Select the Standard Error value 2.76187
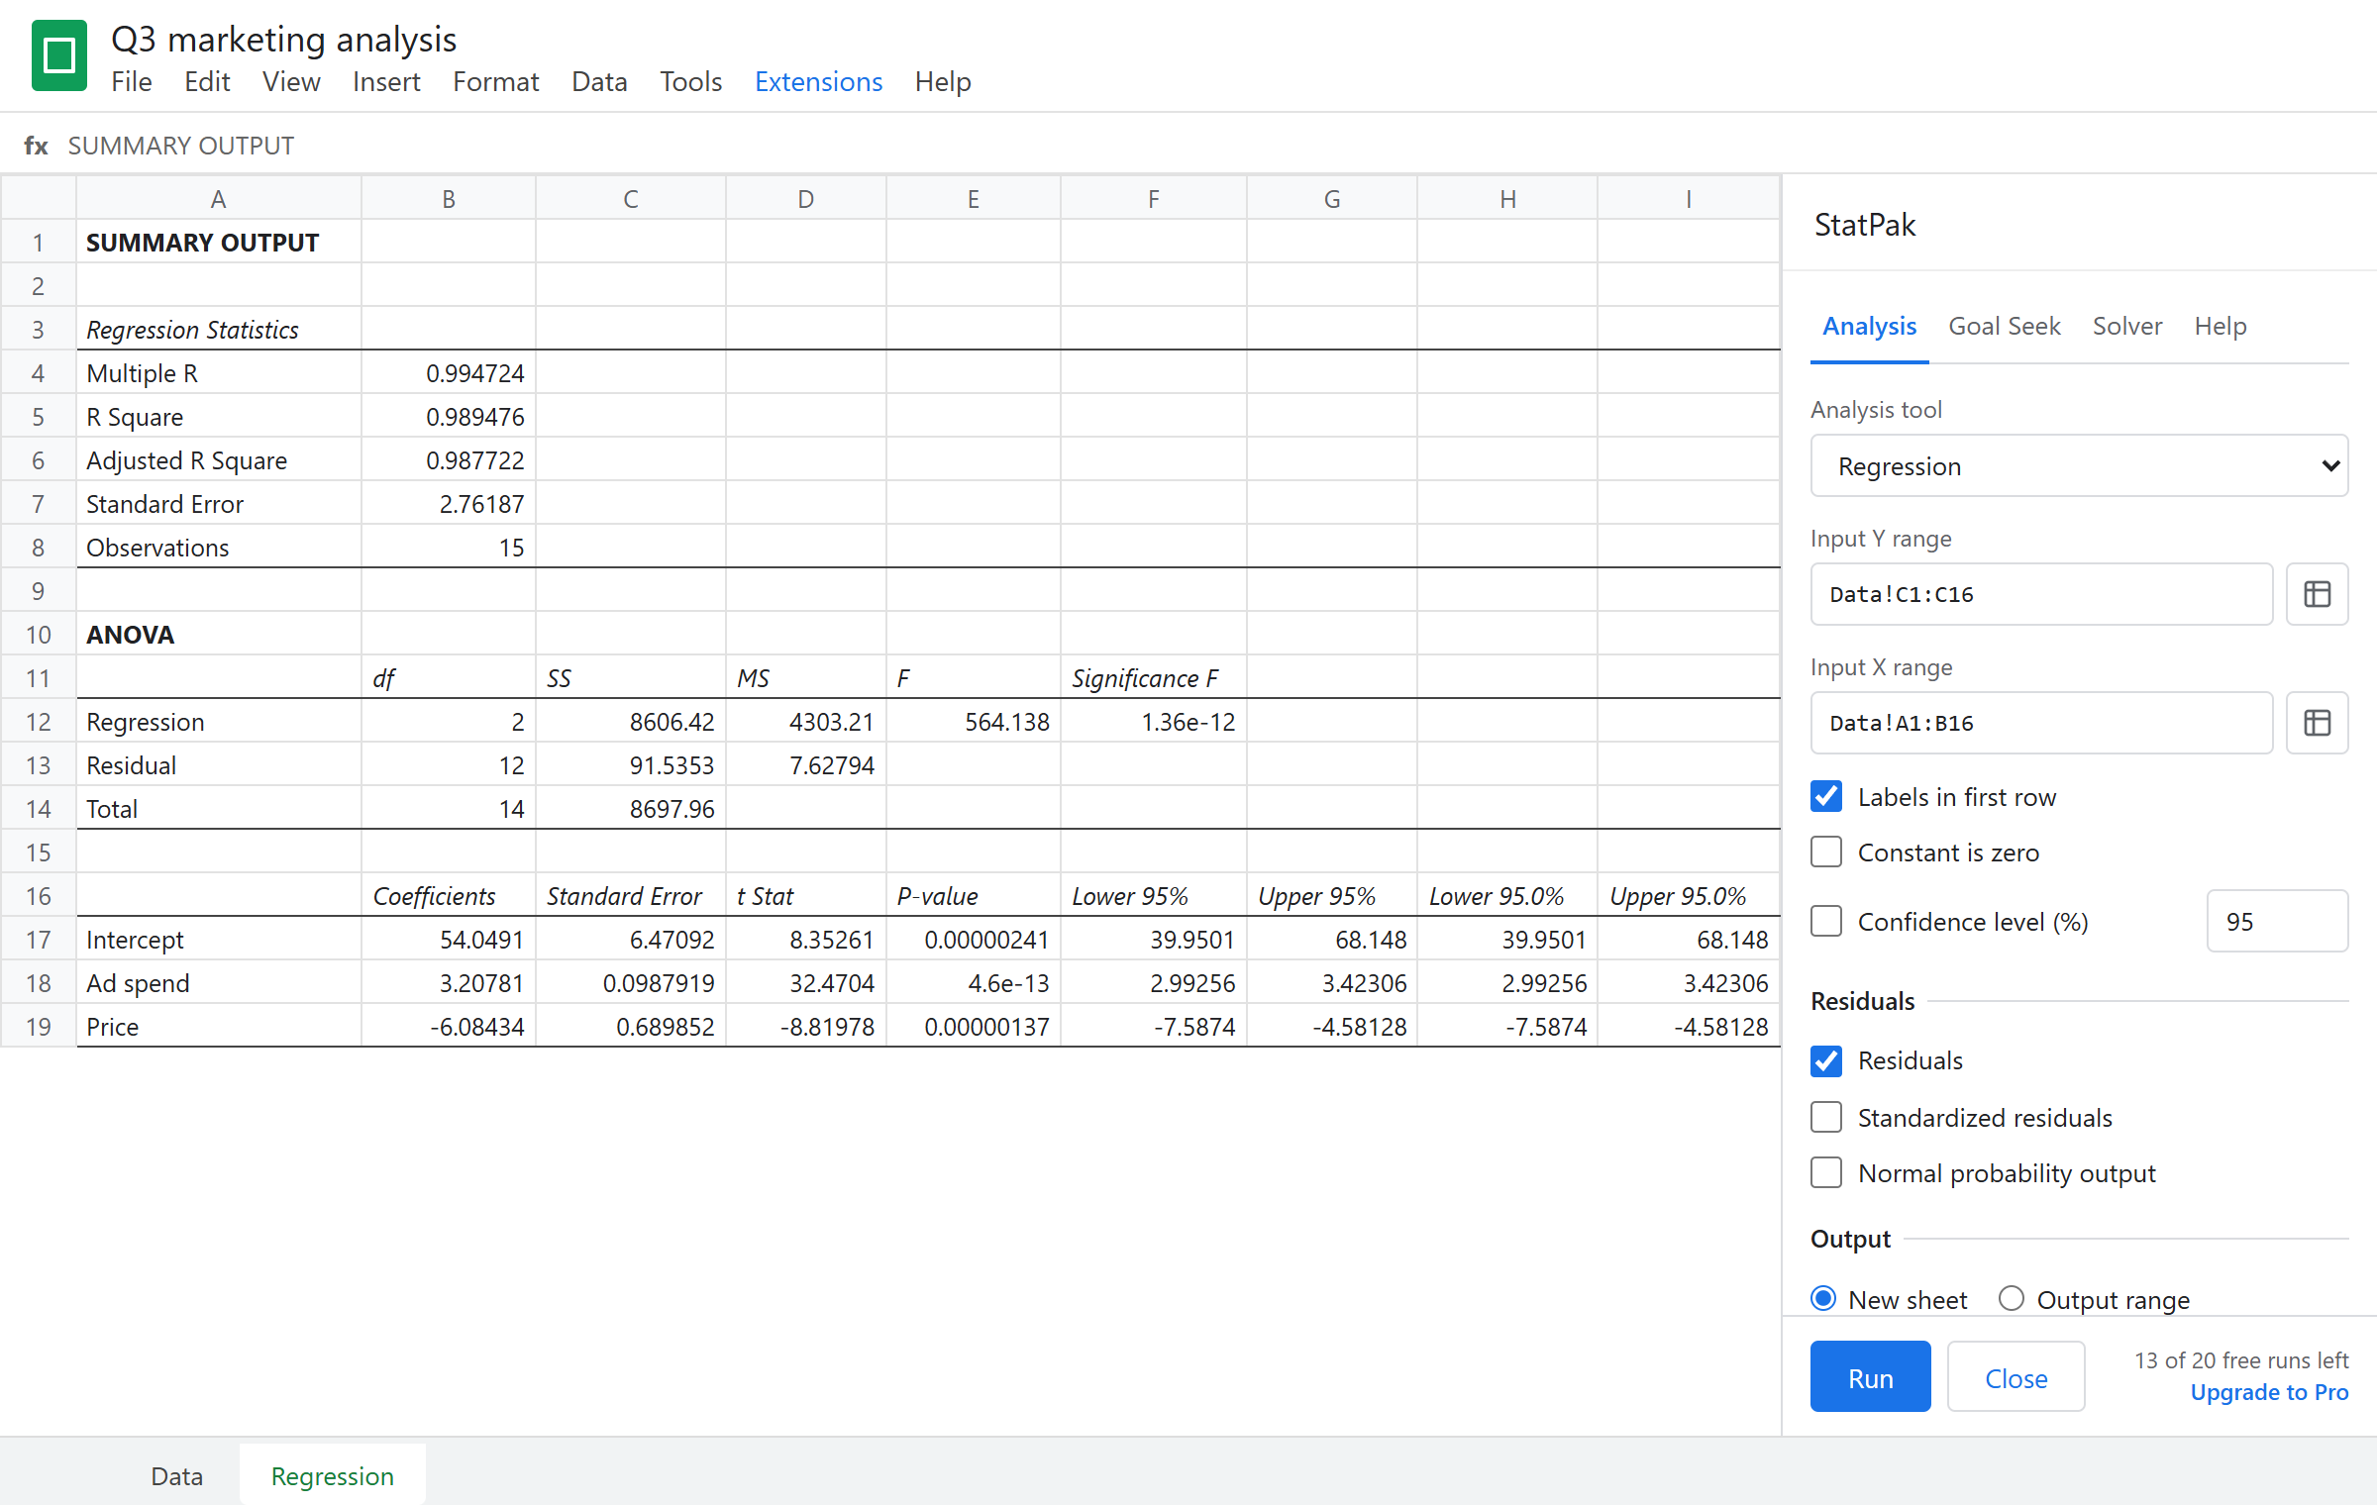 449,504
